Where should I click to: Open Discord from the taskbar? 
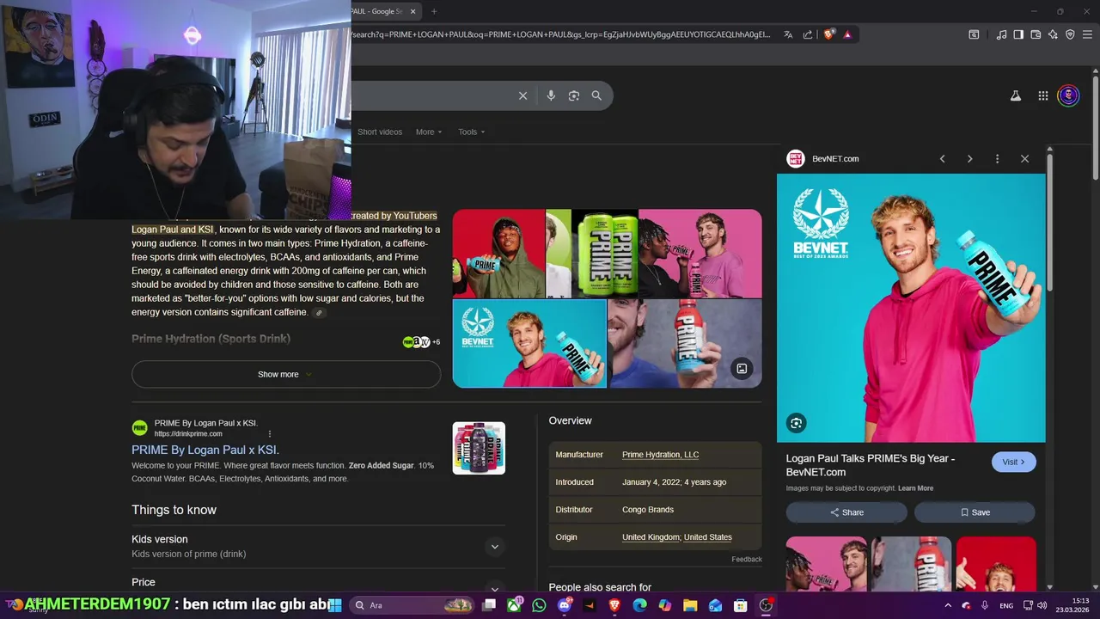[565, 605]
